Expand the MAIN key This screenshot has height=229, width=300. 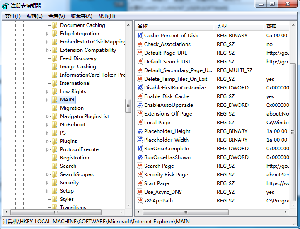click(x=48, y=100)
